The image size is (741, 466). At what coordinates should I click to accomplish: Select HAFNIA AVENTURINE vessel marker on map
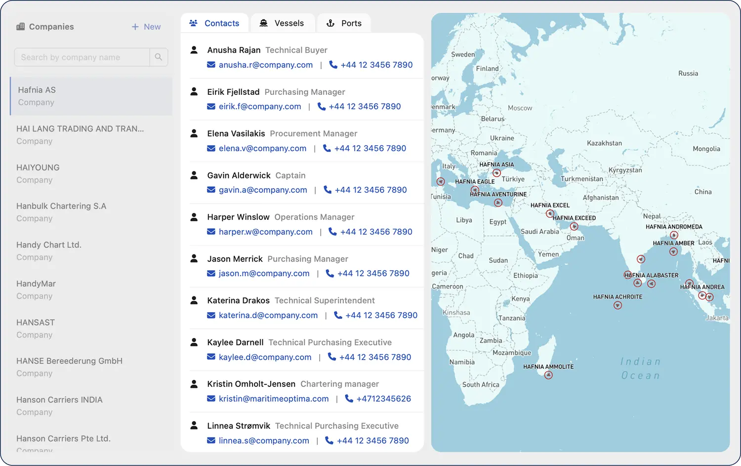(x=498, y=203)
